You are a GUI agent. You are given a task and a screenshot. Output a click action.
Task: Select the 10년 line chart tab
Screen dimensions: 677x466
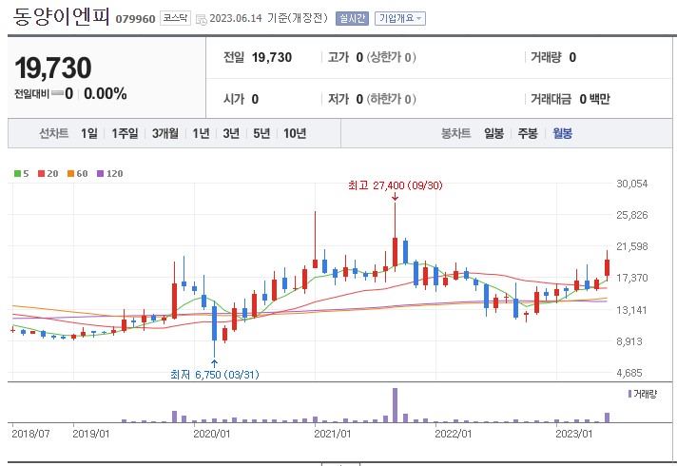295,133
